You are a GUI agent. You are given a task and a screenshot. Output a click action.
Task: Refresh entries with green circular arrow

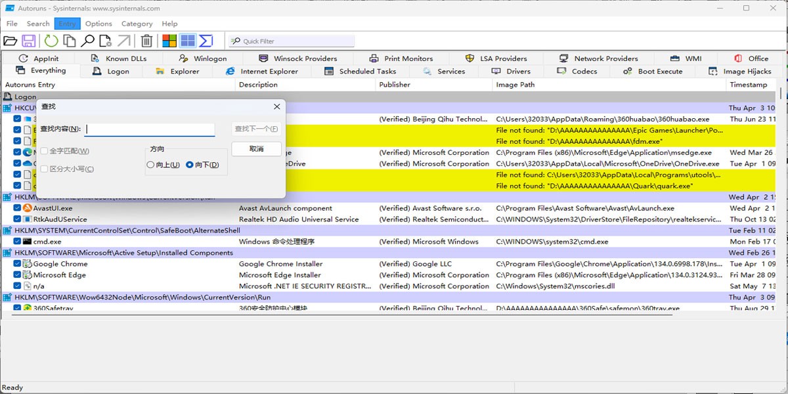pos(51,41)
